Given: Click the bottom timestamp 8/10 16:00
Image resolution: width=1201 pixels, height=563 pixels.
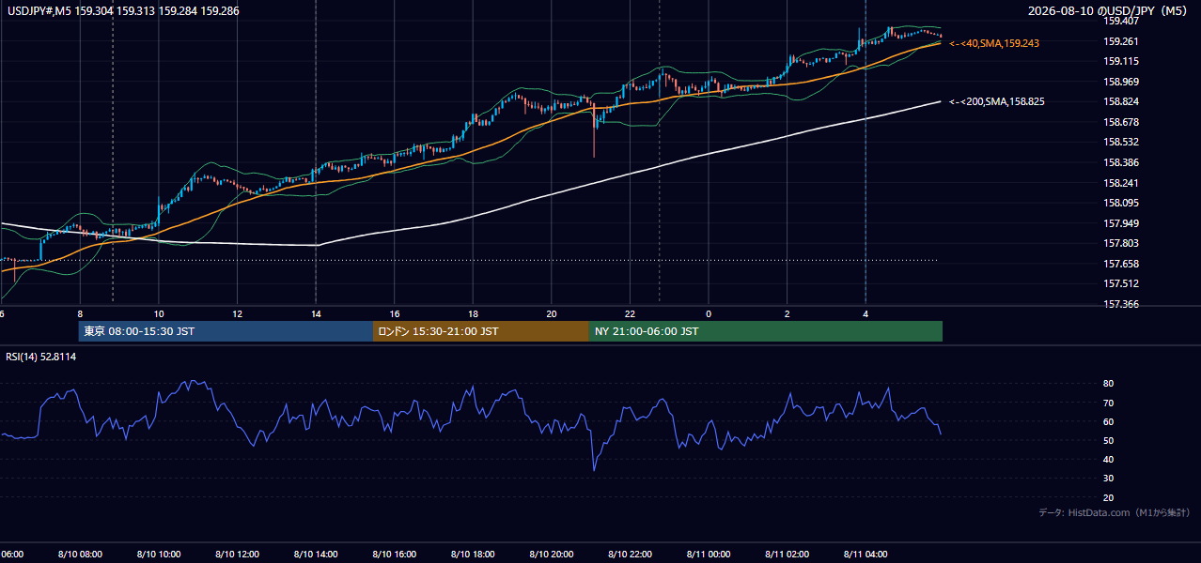Looking at the screenshot, I should pyautogui.click(x=395, y=555).
